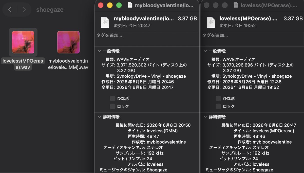
Task: Collapse 一般情報 section in loveless(MPOerase) info window
Action: [205, 51]
